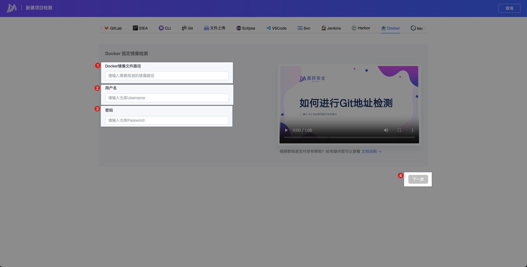Click the 取消 button in the header

(509, 8)
